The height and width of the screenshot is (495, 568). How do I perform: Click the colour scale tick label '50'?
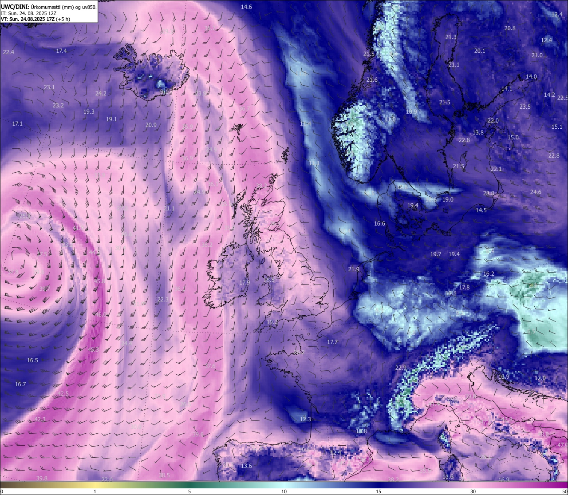(x=564, y=491)
